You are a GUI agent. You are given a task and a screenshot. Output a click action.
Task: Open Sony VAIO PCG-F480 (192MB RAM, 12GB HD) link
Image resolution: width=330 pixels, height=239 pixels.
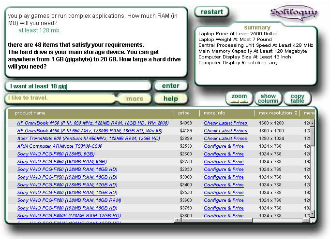67,193
